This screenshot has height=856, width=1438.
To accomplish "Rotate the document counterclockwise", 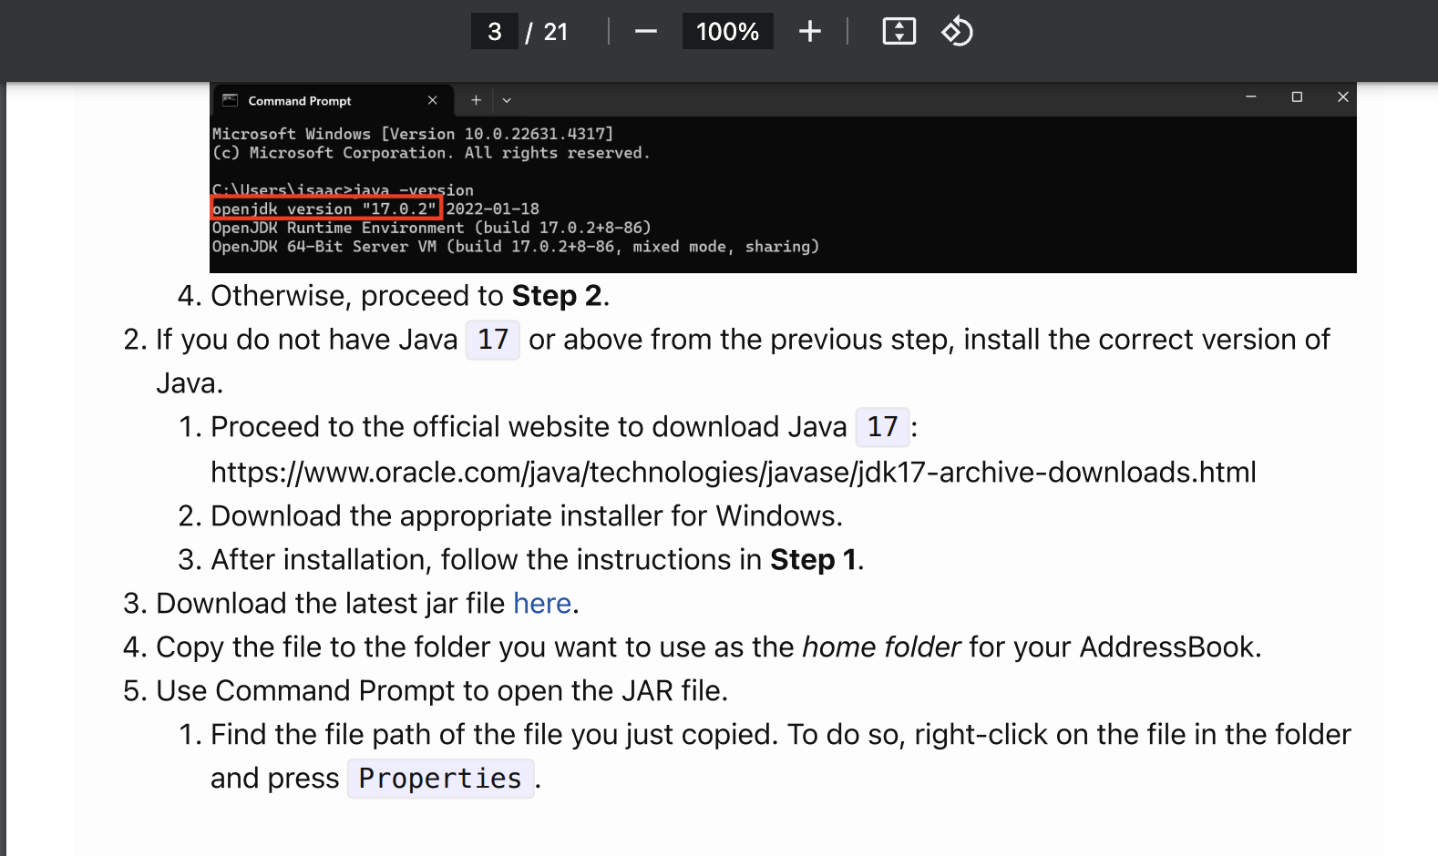I will 957,32.
